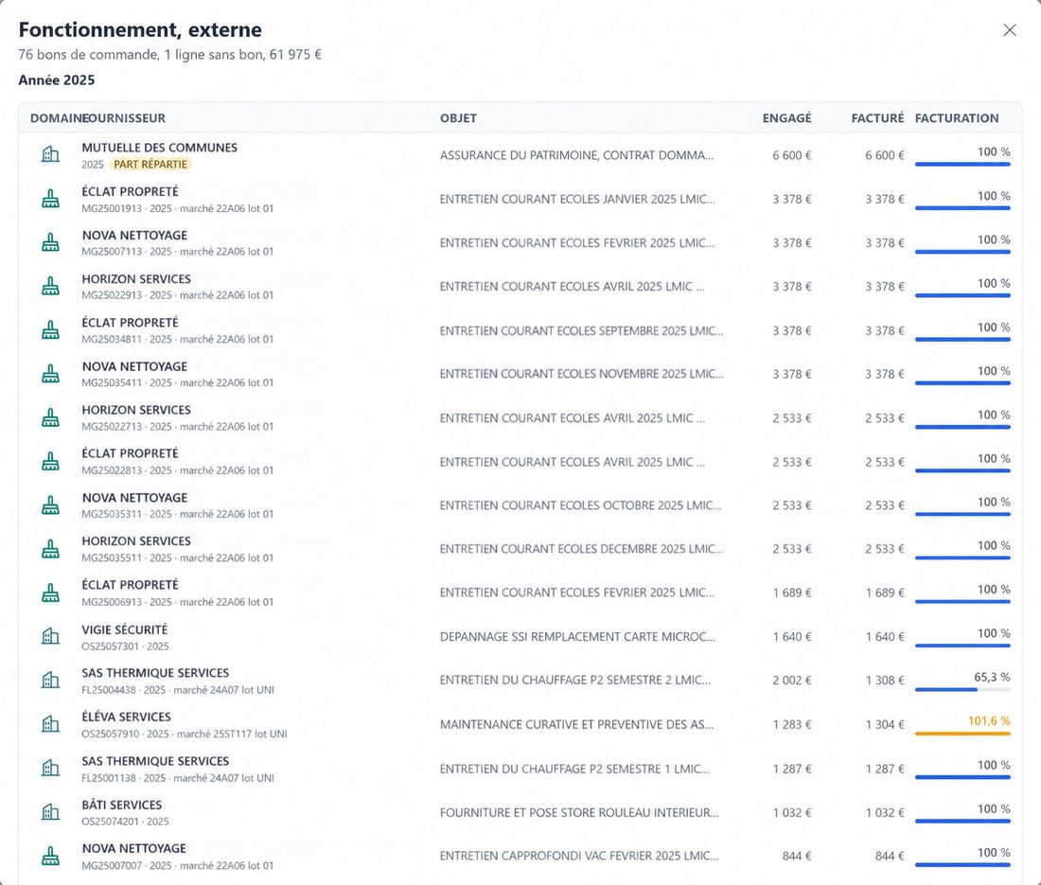This screenshot has width=1041, height=885.
Task: Click the cleaning icon in row MG25022813
Action: pos(50,461)
